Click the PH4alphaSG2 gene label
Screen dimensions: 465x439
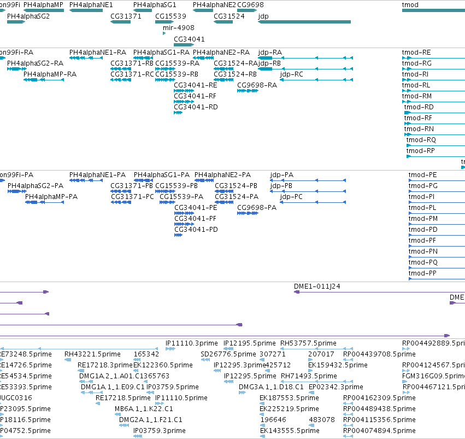click(x=28, y=16)
